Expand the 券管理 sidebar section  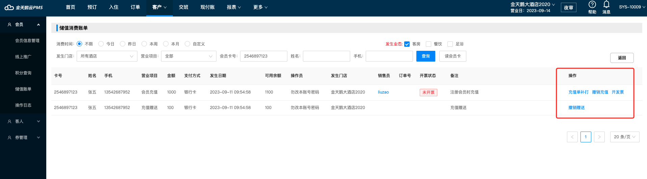(38, 138)
